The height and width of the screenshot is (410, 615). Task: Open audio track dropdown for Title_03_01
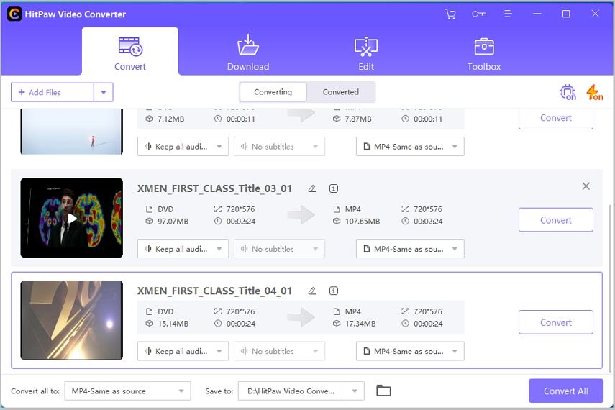click(183, 249)
